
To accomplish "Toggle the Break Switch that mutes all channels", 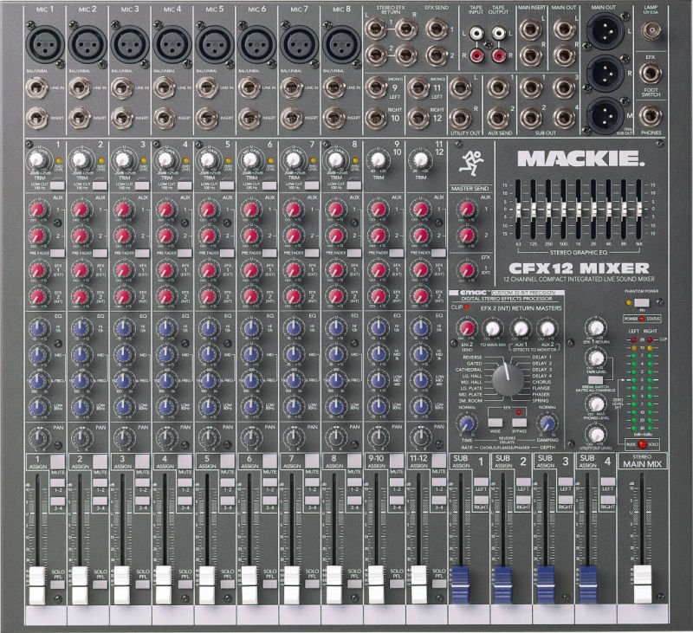I will [x=595, y=379].
